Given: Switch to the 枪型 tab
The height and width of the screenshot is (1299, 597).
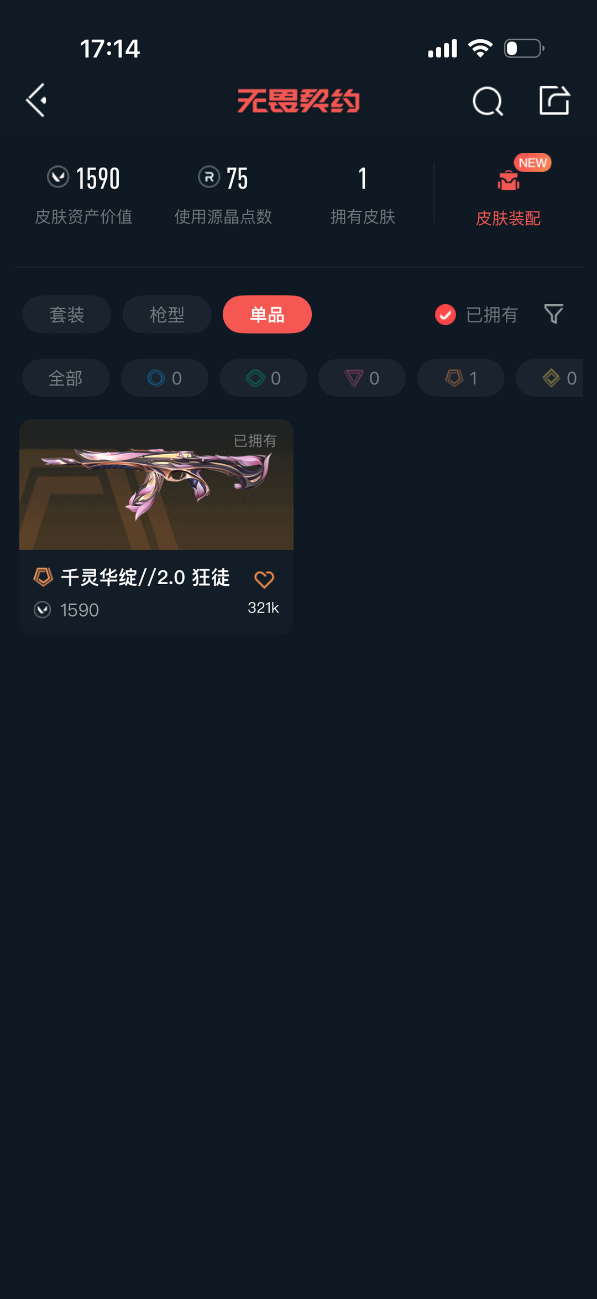Looking at the screenshot, I should click(167, 314).
